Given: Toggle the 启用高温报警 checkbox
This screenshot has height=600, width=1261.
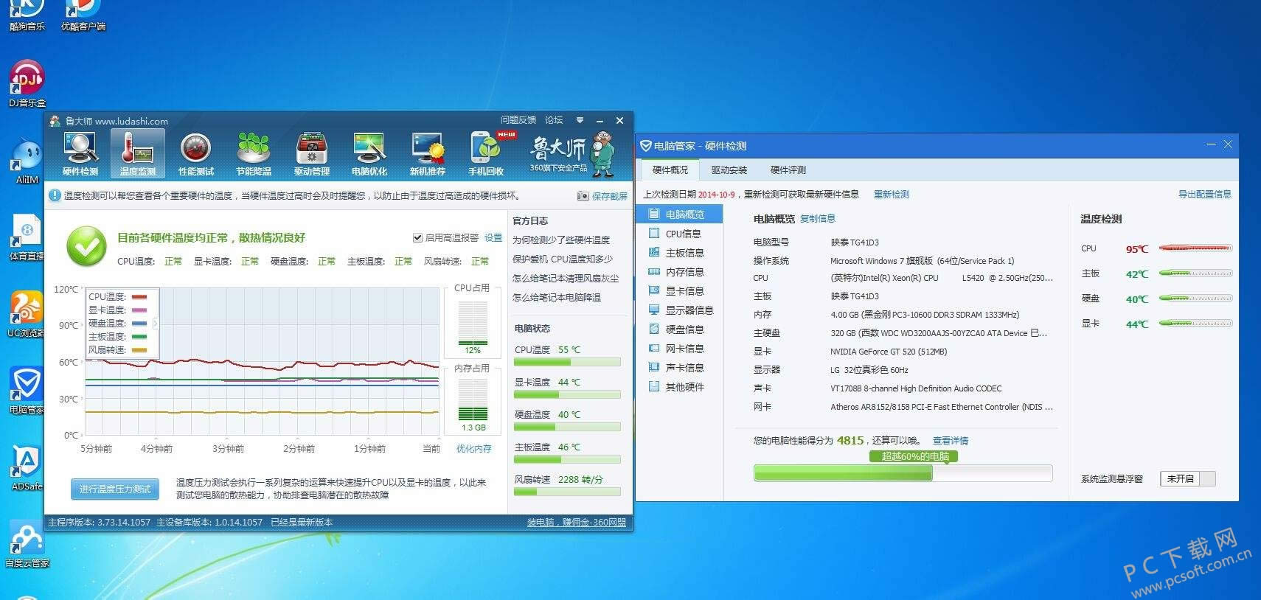Looking at the screenshot, I should pos(417,237).
